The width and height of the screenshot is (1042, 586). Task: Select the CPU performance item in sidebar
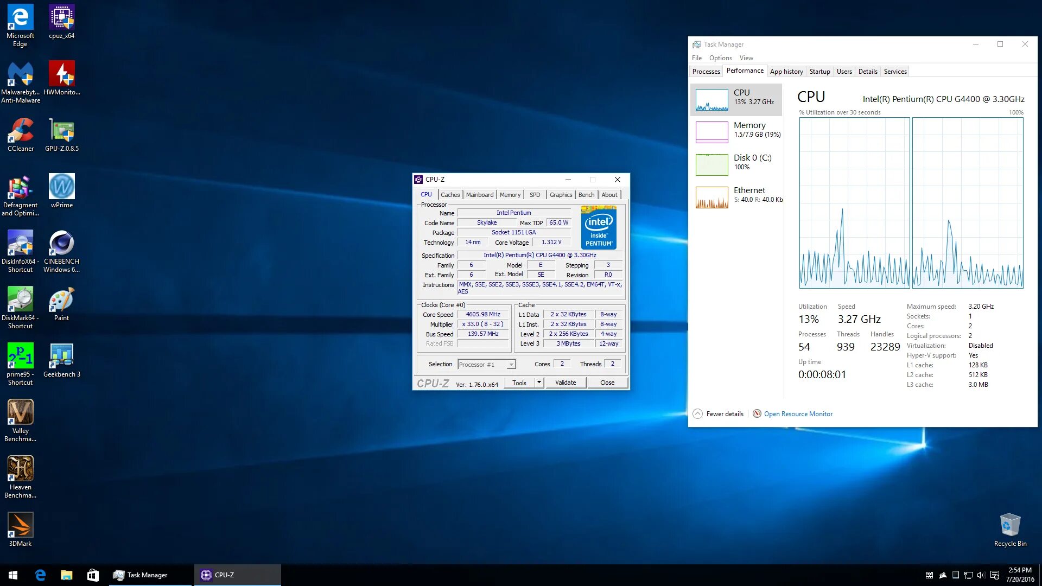tap(736, 99)
